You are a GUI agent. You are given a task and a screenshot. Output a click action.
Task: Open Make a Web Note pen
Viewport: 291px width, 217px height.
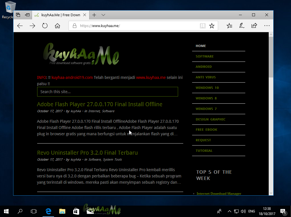point(242,26)
